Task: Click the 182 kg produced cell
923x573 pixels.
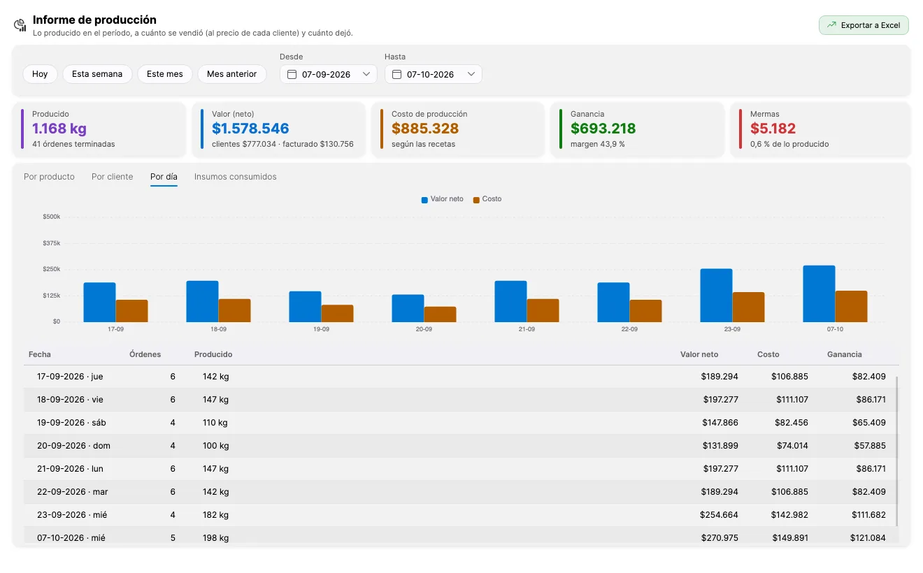Action: pos(215,515)
